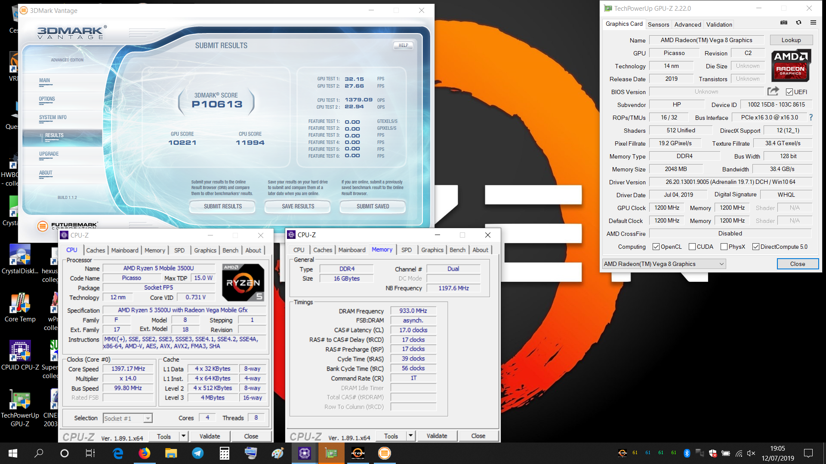Viewport: 826px width, 464px height.
Task: Click the Ryzen 5 logo in CPU-Z
Action: coord(243,282)
